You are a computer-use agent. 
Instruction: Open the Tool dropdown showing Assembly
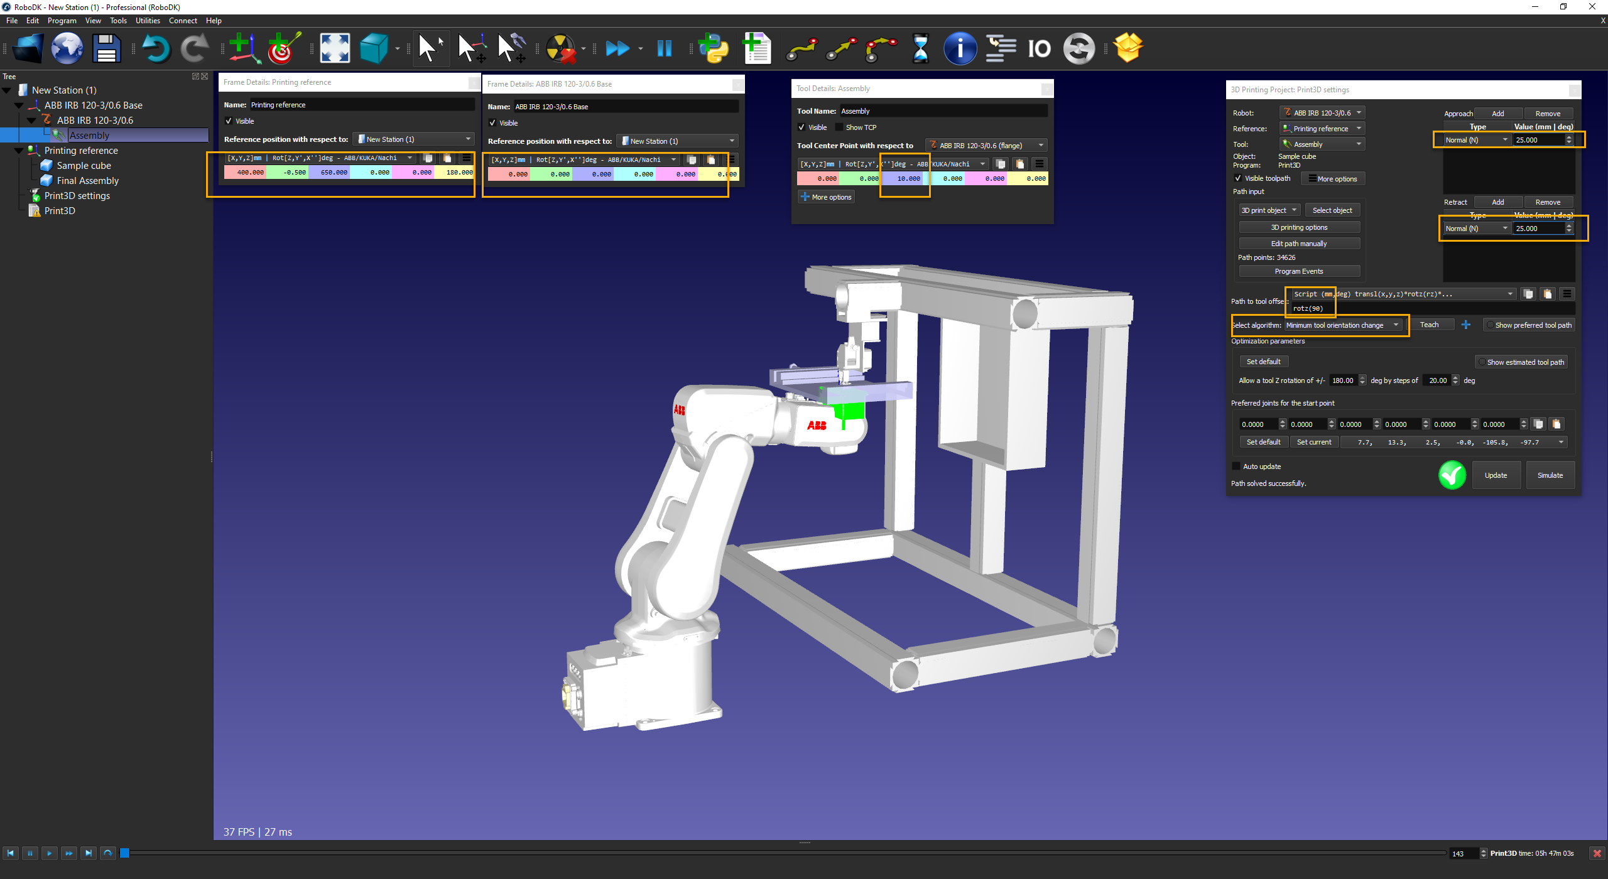tap(1322, 144)
